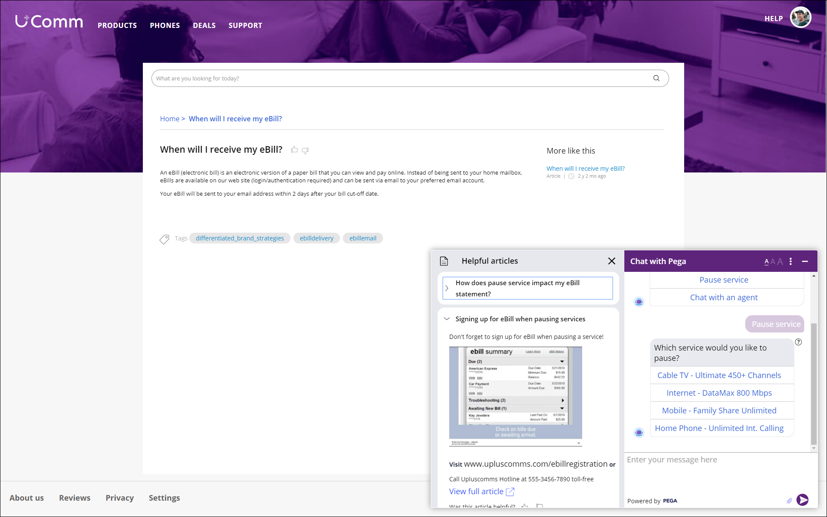
Task: Minimize the Chat with Pega window
Action: tap(805, 262)
